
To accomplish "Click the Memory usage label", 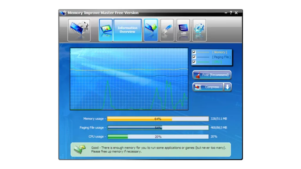I will [94, 119].
